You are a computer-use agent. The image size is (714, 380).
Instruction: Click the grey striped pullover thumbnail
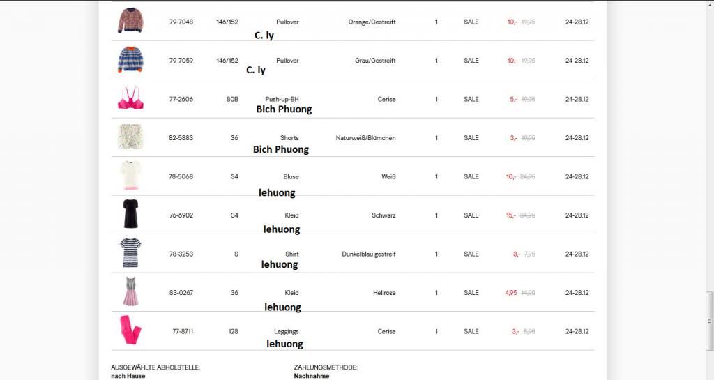(x=130, y=60)
